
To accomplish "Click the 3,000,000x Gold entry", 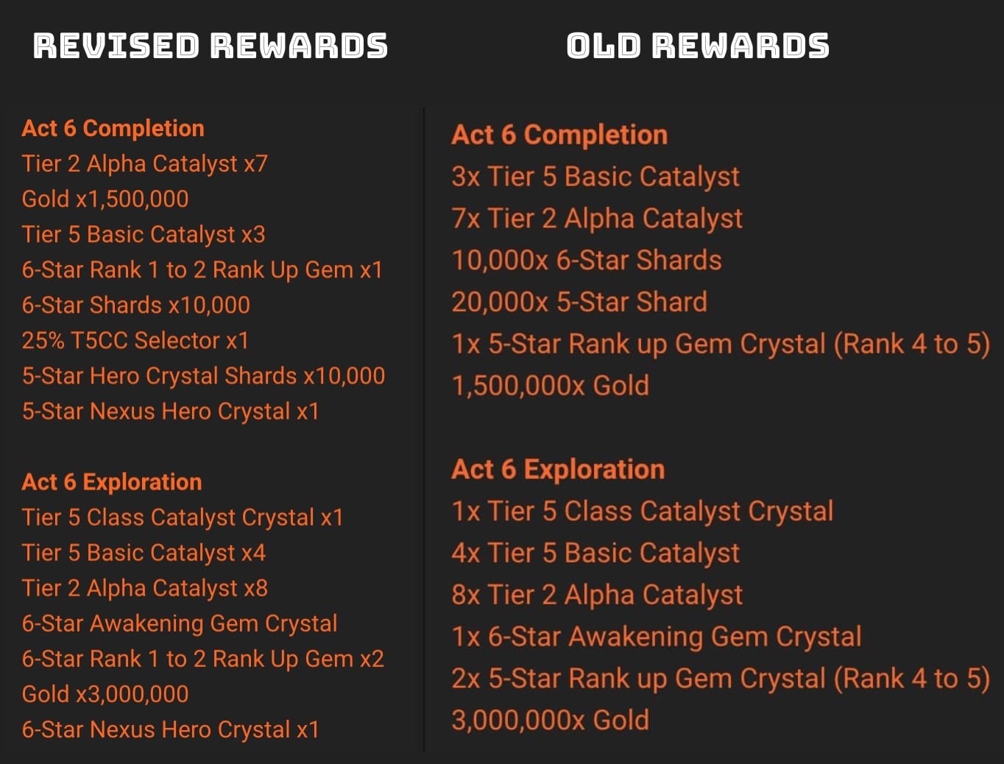I will (551, 720).
